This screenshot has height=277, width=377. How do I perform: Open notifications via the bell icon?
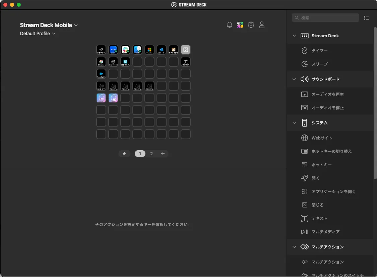[x=229, y=25]
